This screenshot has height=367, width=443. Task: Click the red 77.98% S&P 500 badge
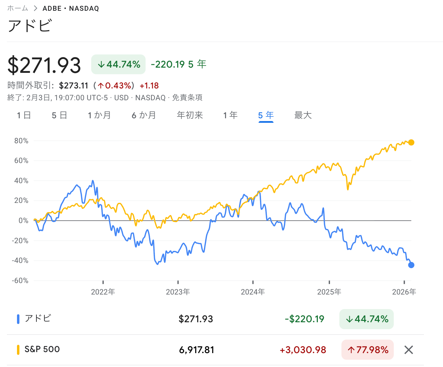pyautogui.click(x=367, y=350)
